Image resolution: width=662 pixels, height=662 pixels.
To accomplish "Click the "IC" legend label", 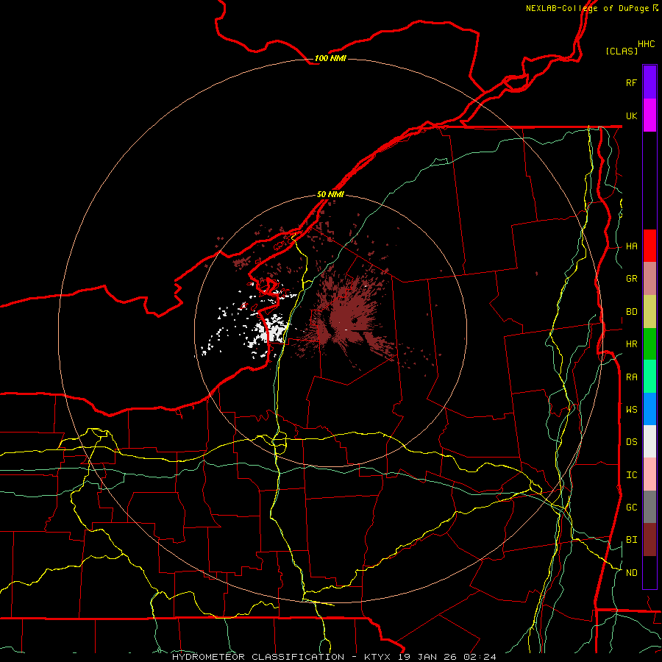I will tap(631, 475).
